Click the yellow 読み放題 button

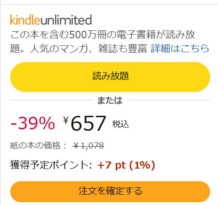point(110,77)
